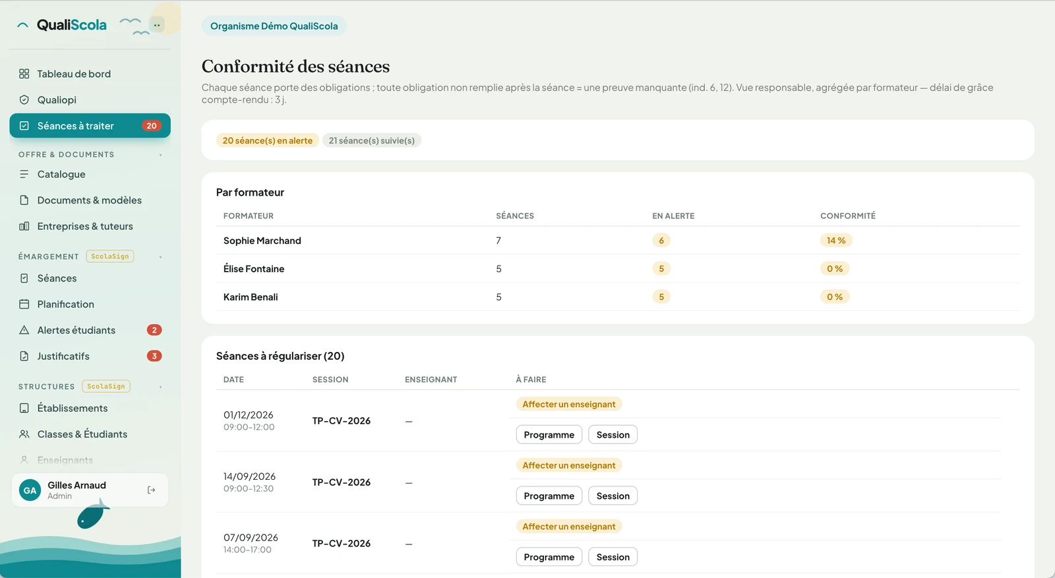Click the Qualiopi shield icon
The height and width of the screenshot is (578, 1055).
(x=24, y=100)
